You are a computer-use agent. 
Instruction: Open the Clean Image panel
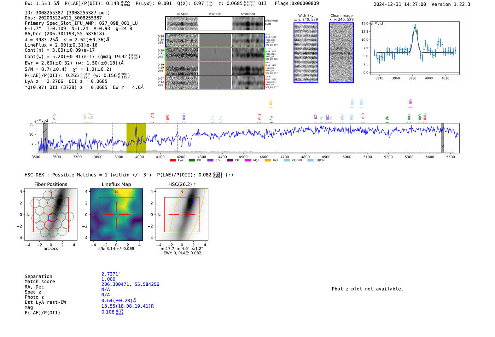342,53
